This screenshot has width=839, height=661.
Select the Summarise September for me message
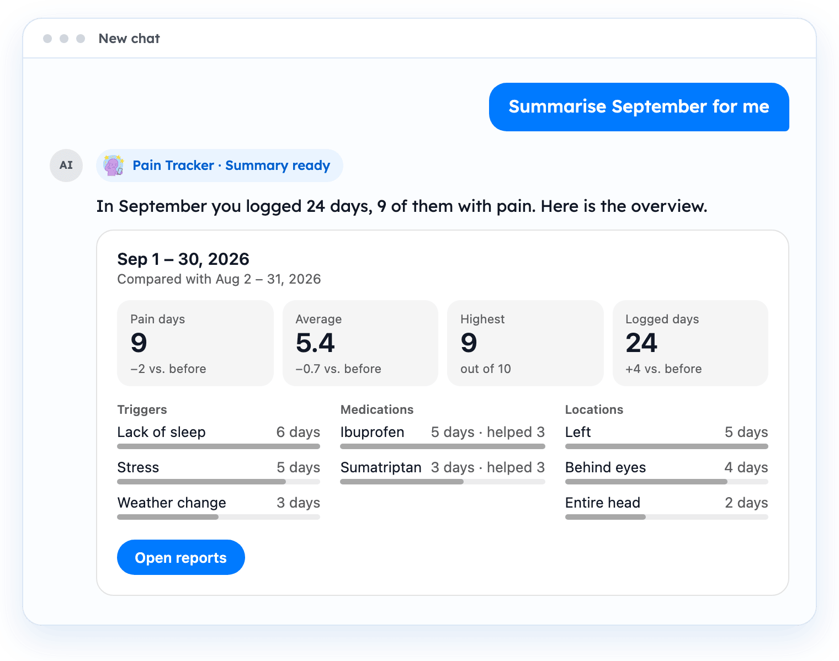[639, 107]
